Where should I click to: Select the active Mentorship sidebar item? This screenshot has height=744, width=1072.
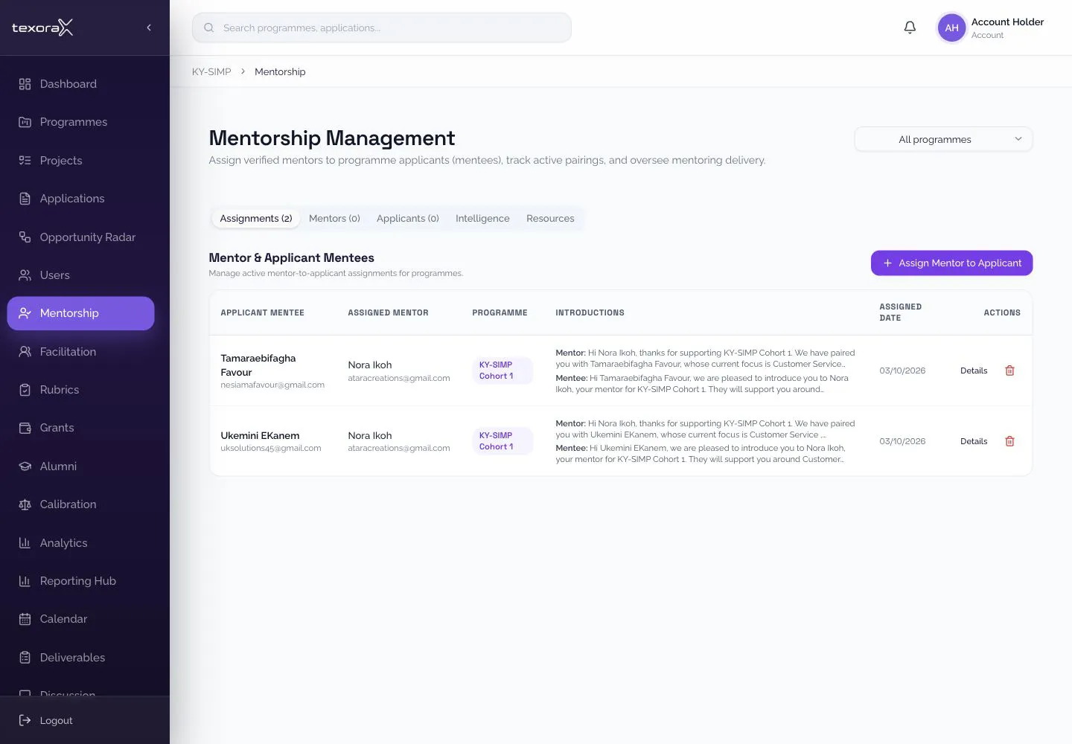coord(80,313)
